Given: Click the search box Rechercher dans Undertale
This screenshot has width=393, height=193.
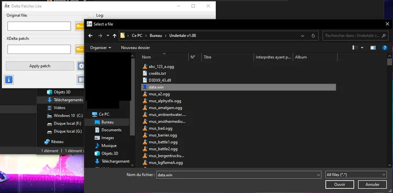Looking at the screenshot, I should click(355, 36).
